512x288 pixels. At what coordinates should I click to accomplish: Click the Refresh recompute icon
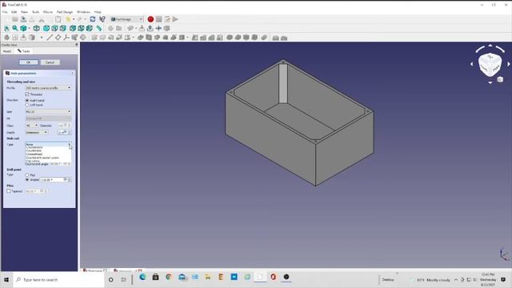tap(93, 19)
